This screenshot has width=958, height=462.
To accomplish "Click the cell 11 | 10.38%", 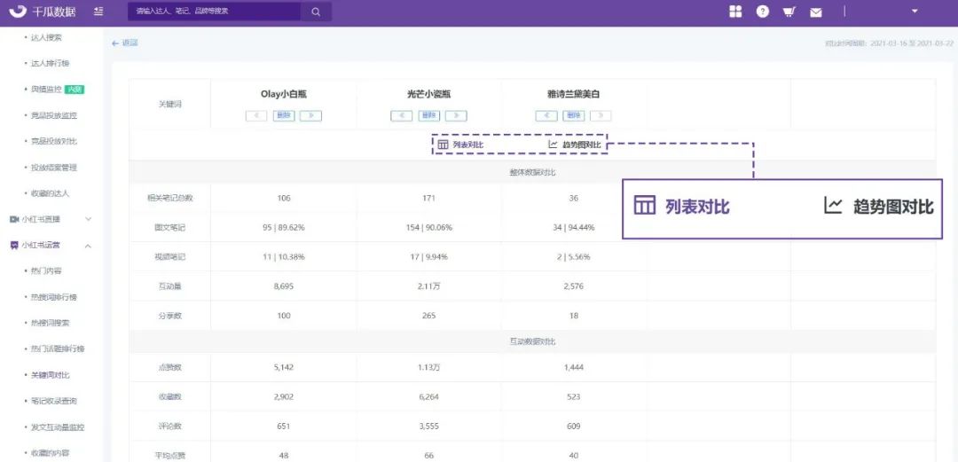I will [284, 256].
